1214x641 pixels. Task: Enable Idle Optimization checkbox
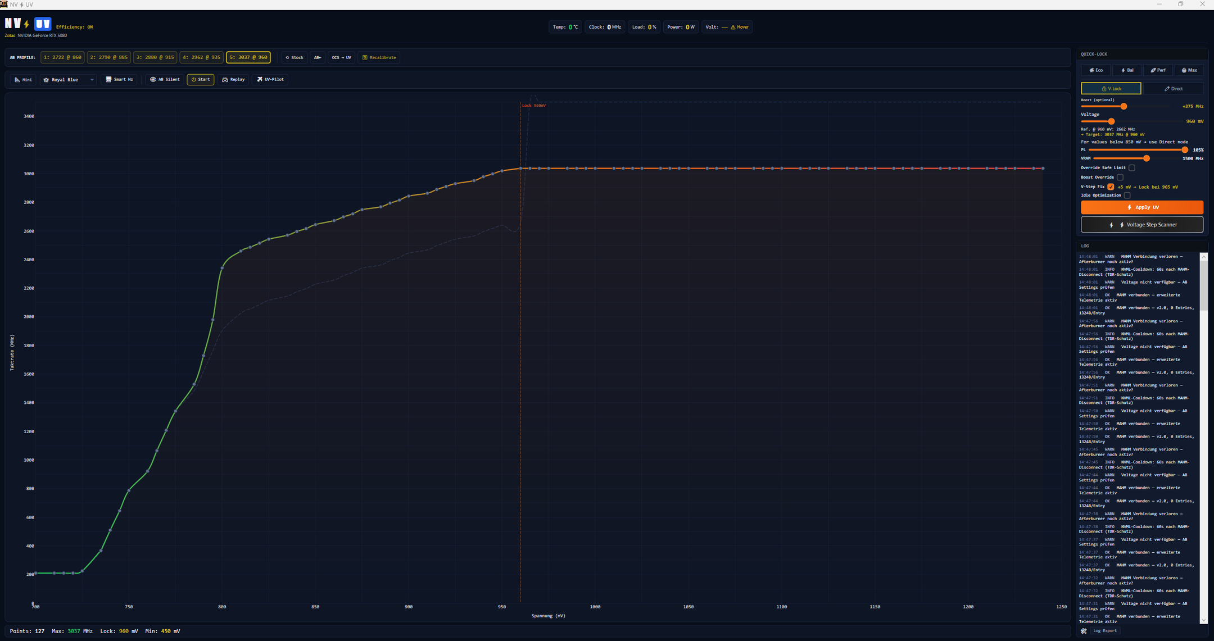[1127, 196]
